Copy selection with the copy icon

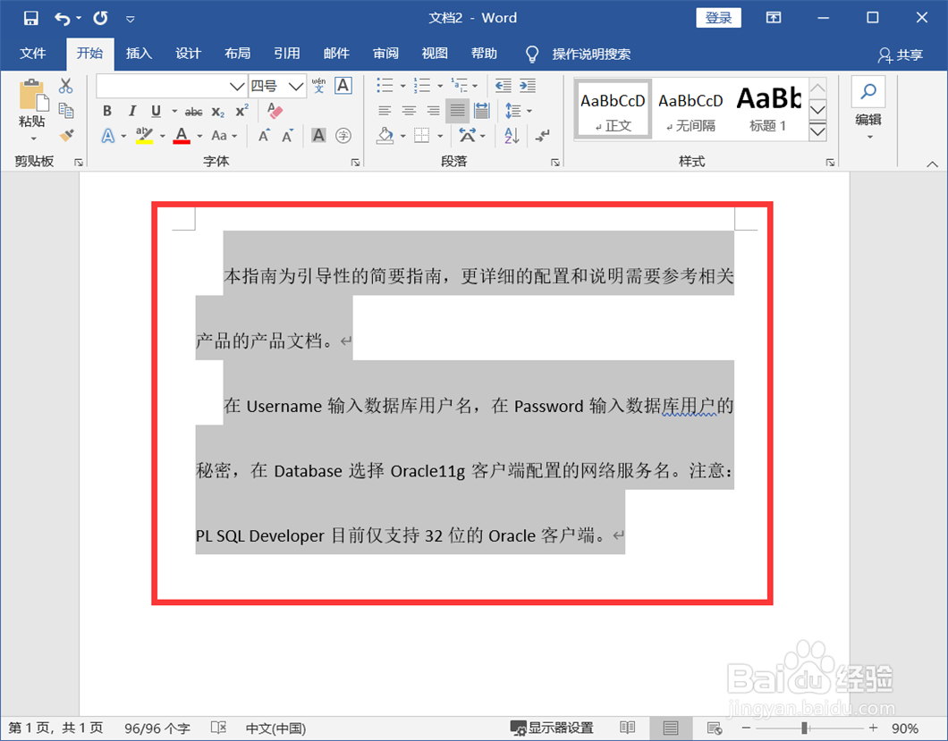66,111
